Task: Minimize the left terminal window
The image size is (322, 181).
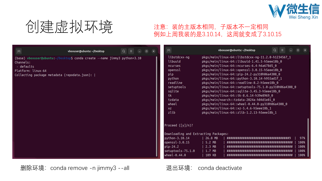Action: click(x=140, y=51)
